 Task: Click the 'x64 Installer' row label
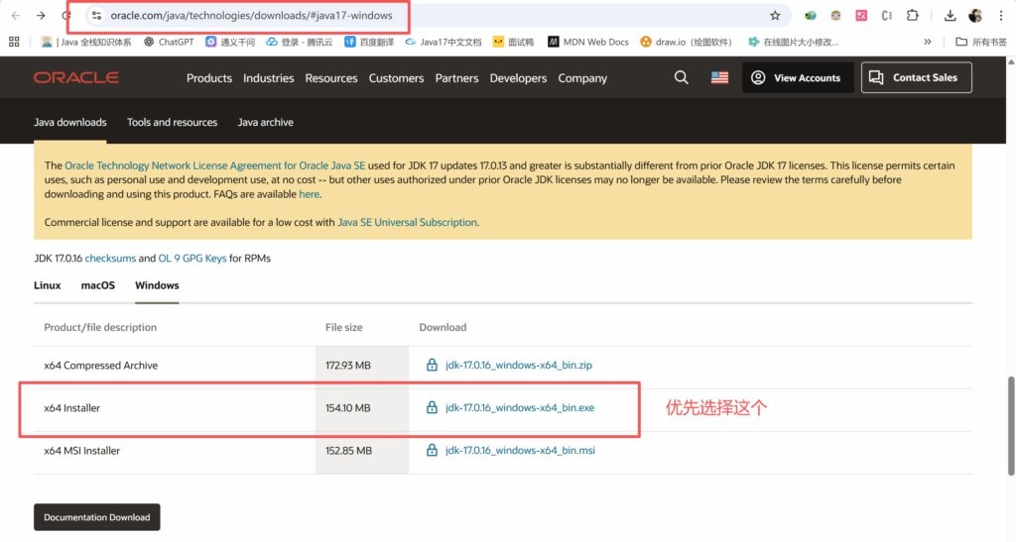[x=71, y=408]
